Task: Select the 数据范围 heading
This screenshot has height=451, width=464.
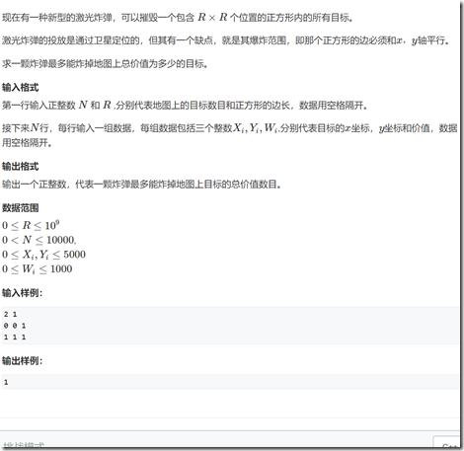Action: point(21,207)
